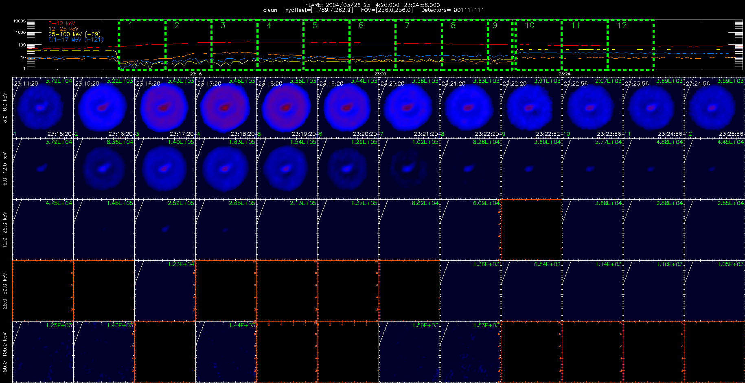The height and width of the screenshot is (383, 745).
Task: Click the FLARE 2004/03/26 title text
Action: pos(372,5)
